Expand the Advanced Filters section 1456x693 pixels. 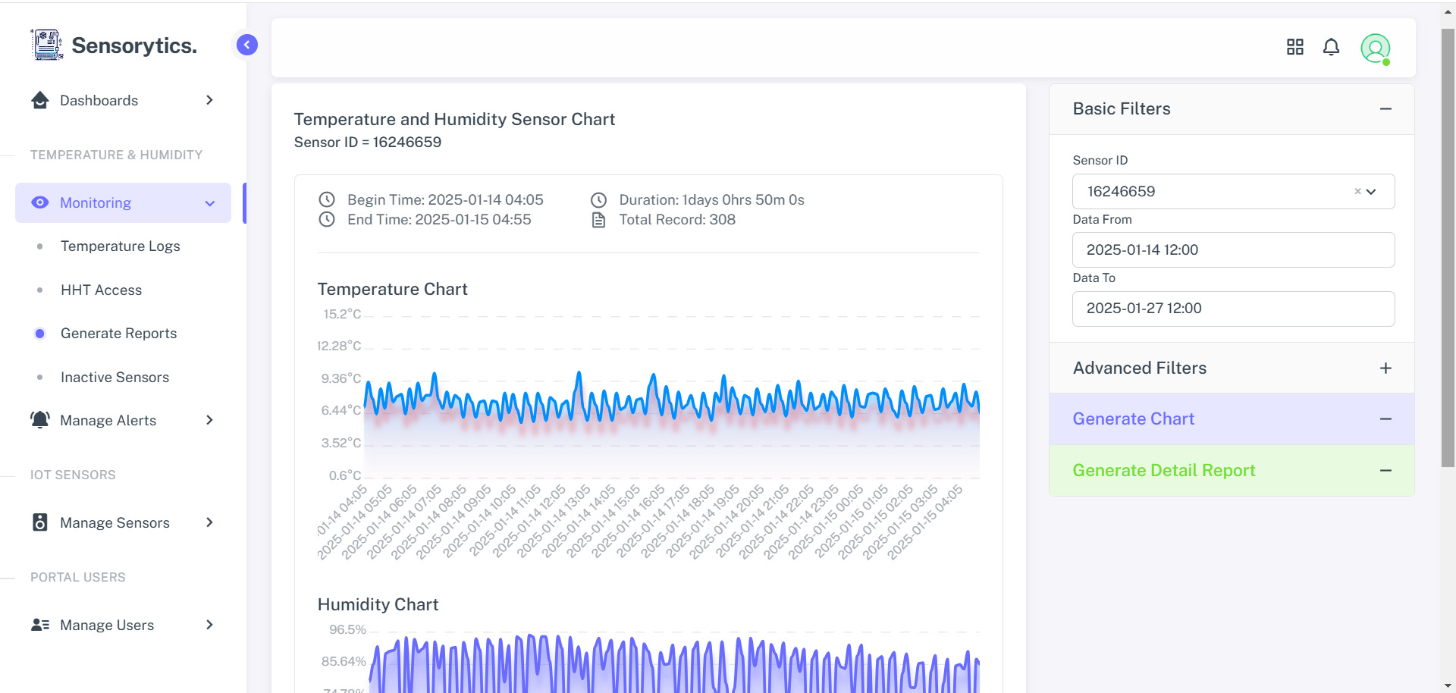pos(1385,368)
